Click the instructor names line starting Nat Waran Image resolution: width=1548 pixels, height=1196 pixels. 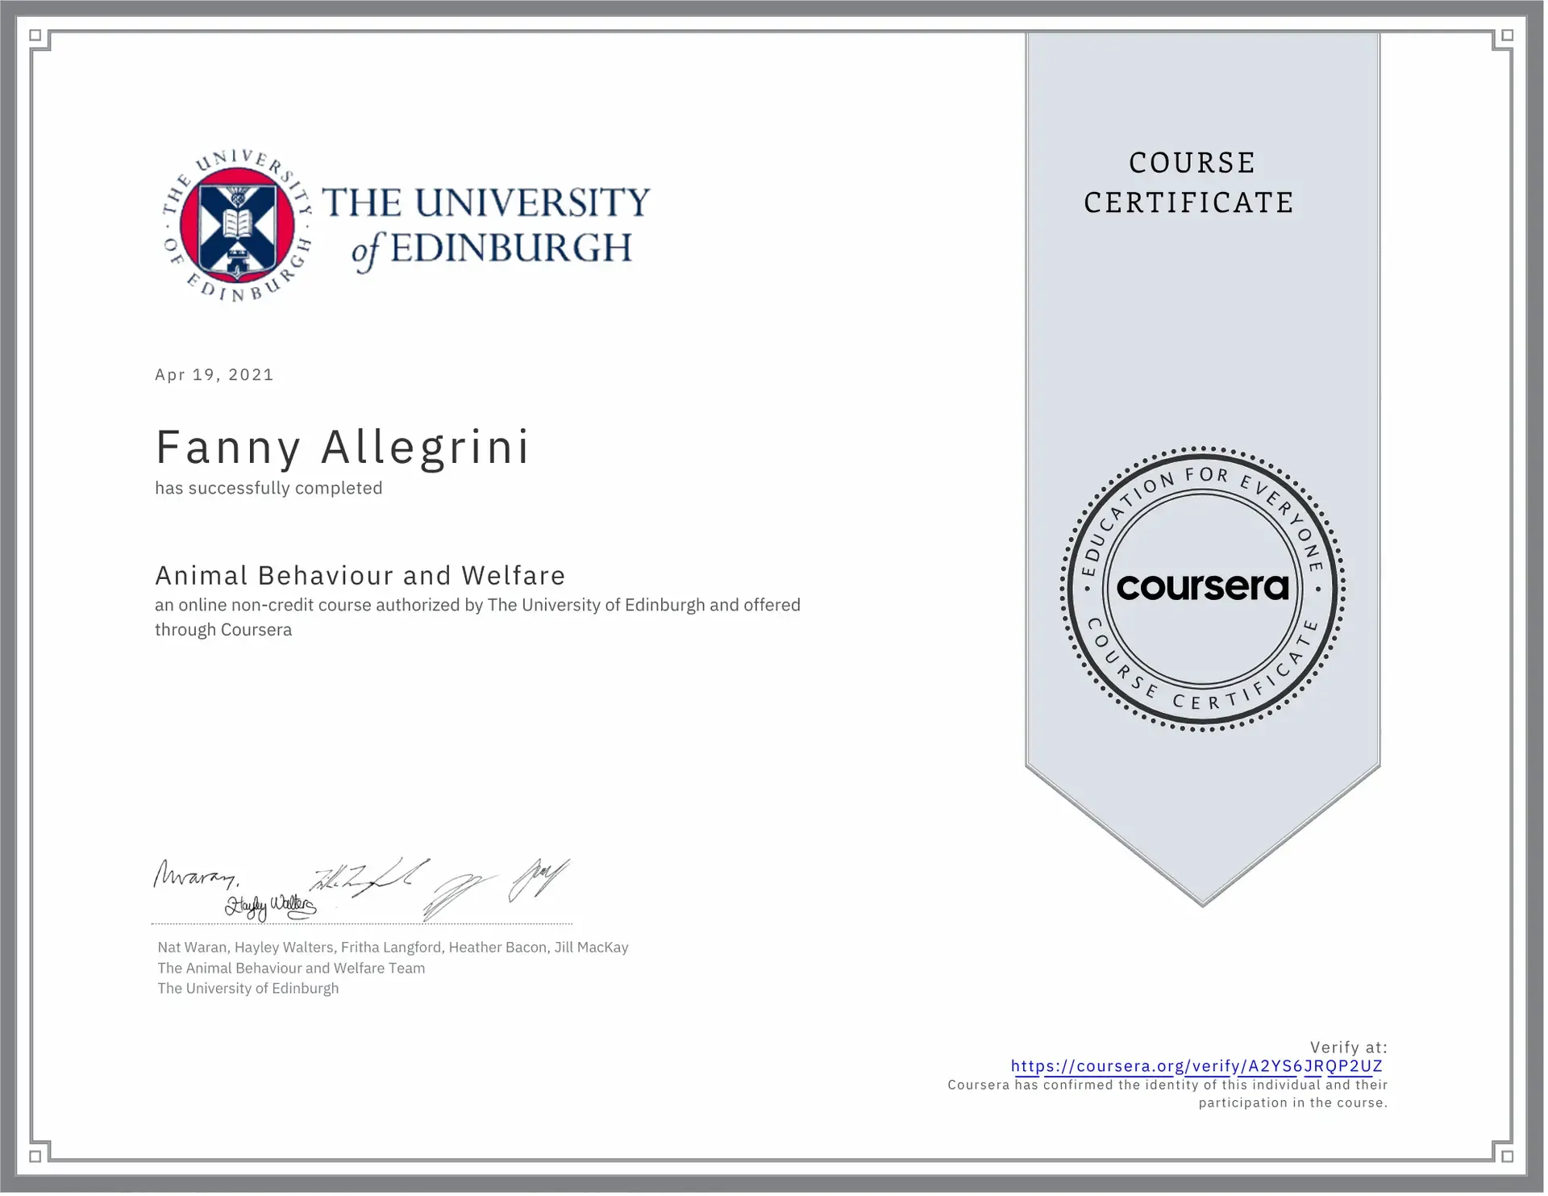point(393,949)
